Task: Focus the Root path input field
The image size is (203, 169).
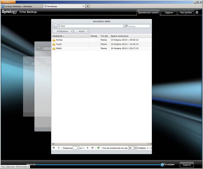Action: click(x=91, y=26)
